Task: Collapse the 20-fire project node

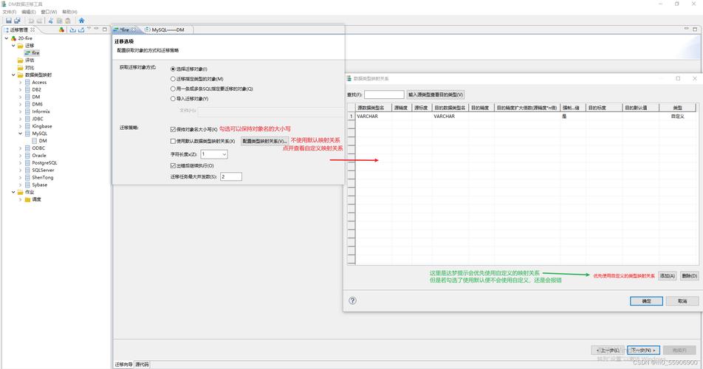Action: (6, 38)
